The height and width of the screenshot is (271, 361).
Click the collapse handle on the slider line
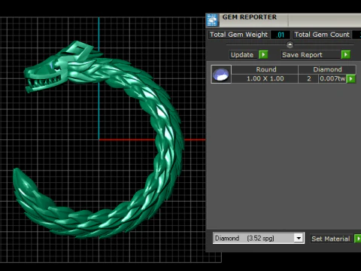(290, 45)
